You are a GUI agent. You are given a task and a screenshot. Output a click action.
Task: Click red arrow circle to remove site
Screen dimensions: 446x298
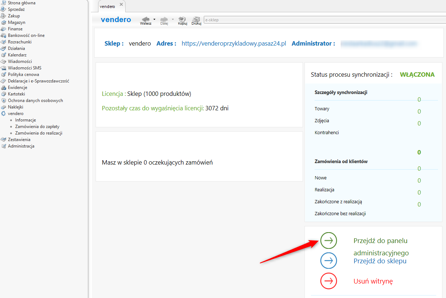coord(329,281)
